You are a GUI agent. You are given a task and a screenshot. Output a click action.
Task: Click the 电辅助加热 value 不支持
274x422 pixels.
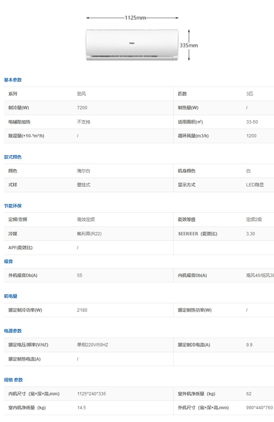coord(83,122)
